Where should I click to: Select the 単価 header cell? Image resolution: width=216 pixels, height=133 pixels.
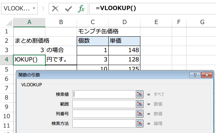point(125,41)
